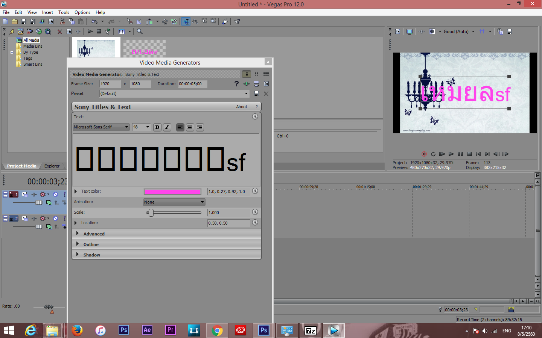Viewport: 542px width, 338px height.
Task: Set text alignment to right
Action: pyautogui.click(x=200, y=127)
